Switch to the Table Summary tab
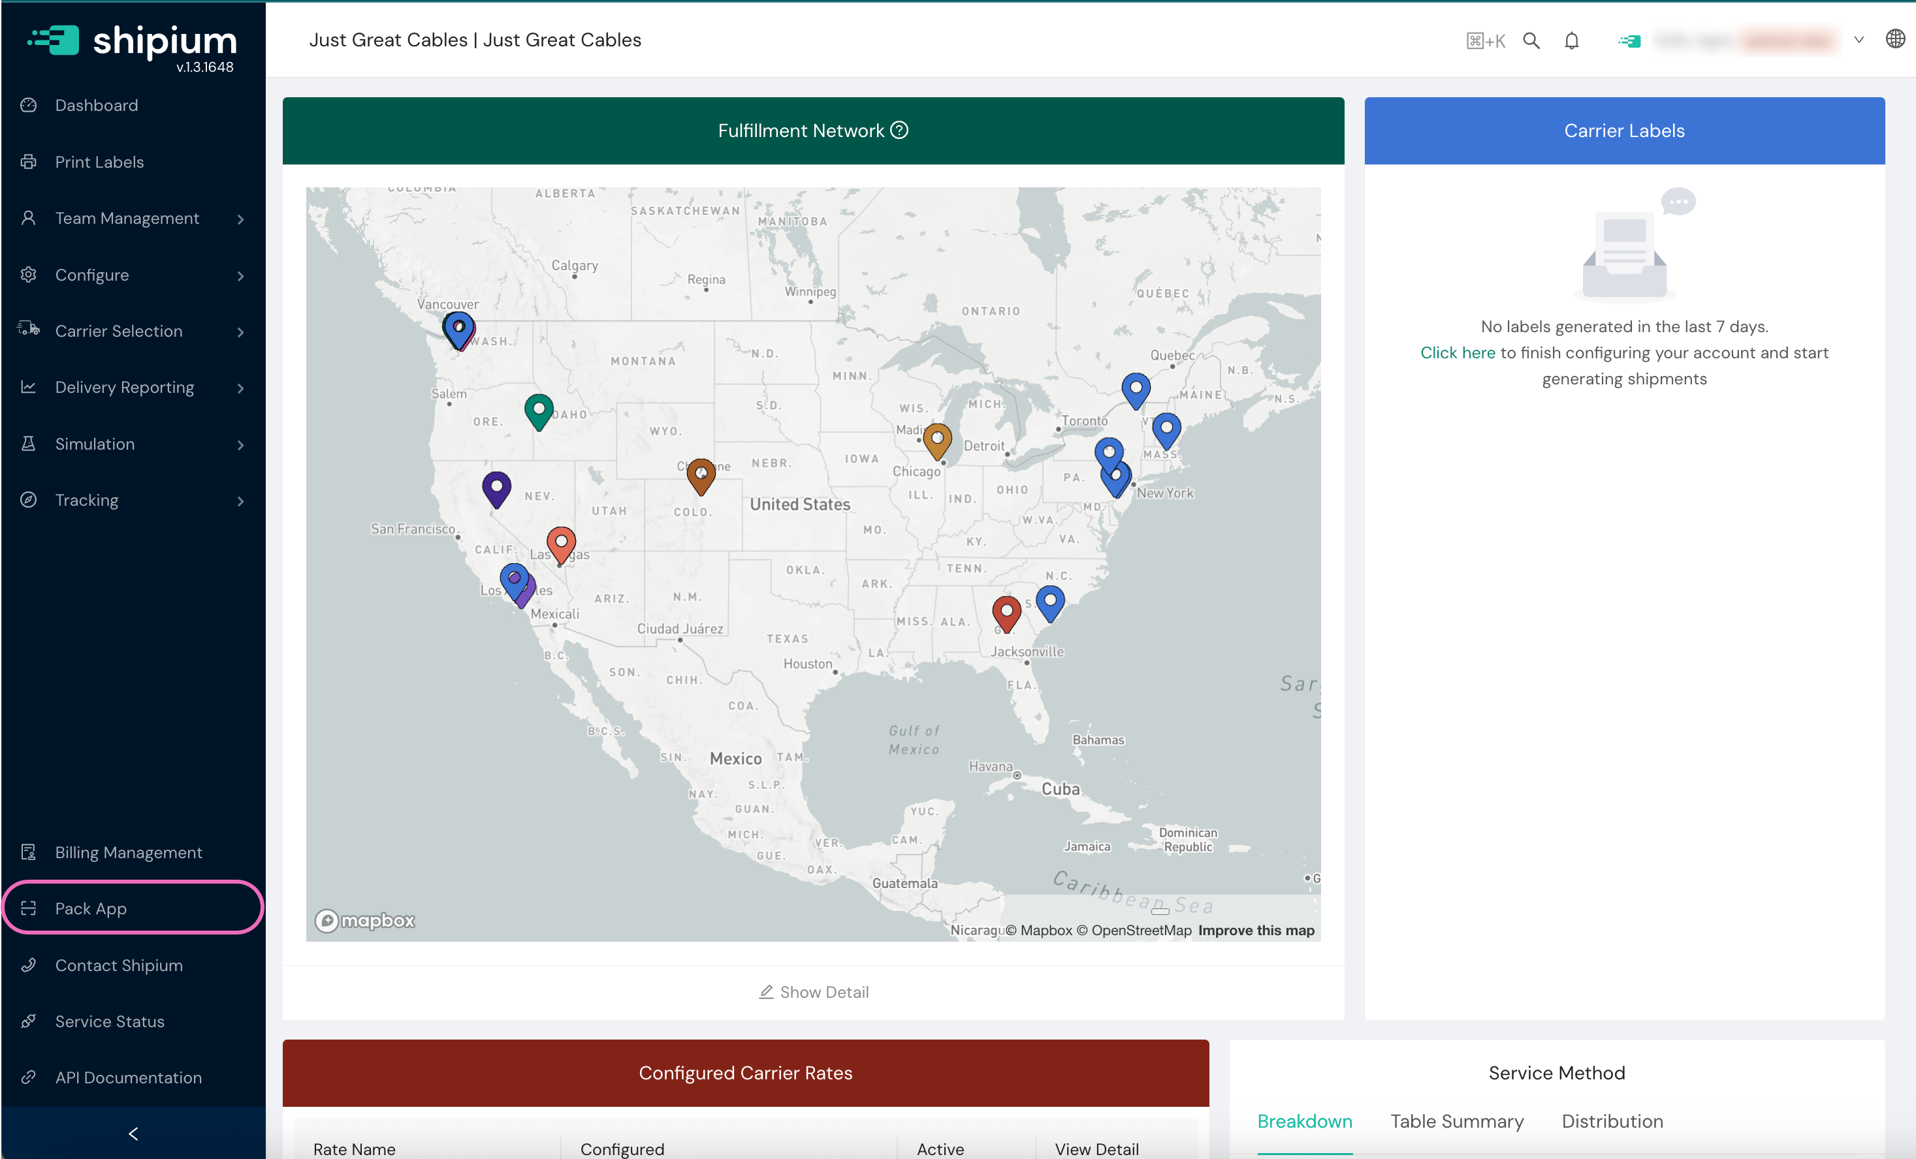The height and width of the screenshot is (1159, 1916). tap(1456, 1121)
